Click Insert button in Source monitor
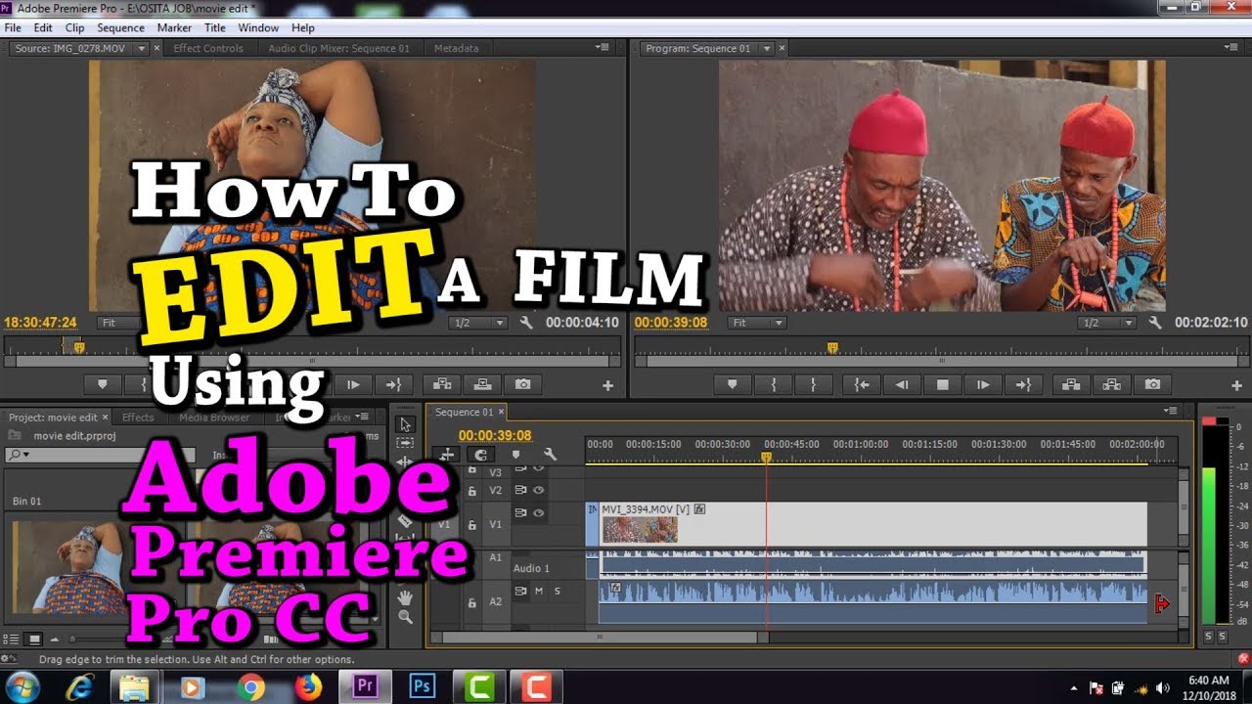Screen dimensions: 1252x704 click(x=442, y=385)
